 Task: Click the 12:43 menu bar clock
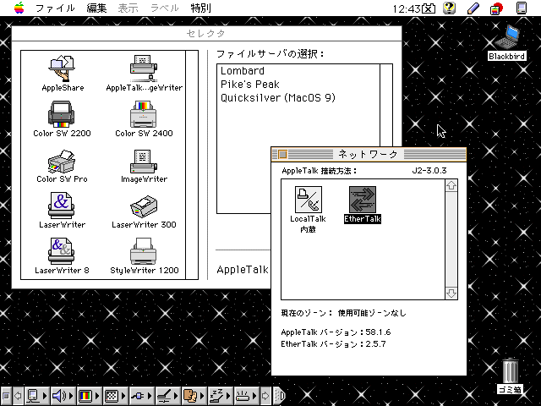pyautogui.click(x=407, y=8)
